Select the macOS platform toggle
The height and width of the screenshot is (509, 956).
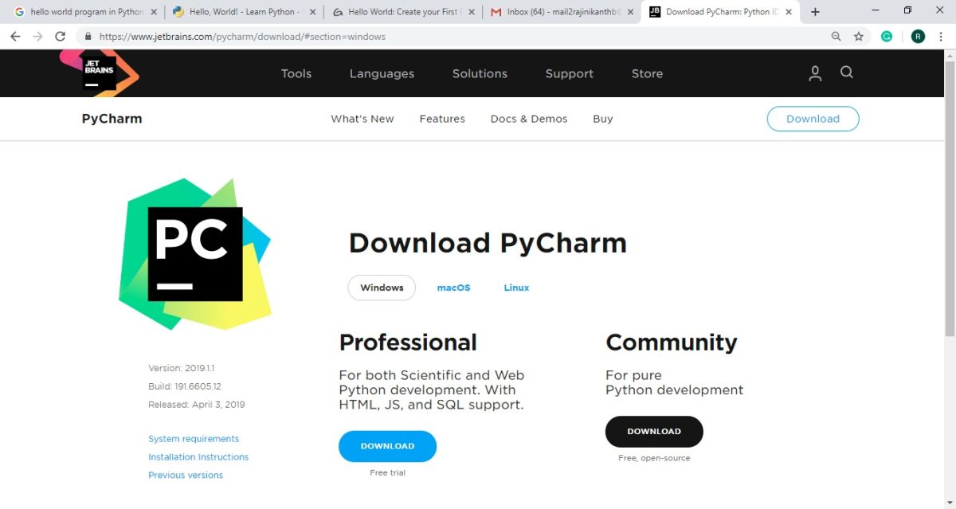click(x=453, y=288)
